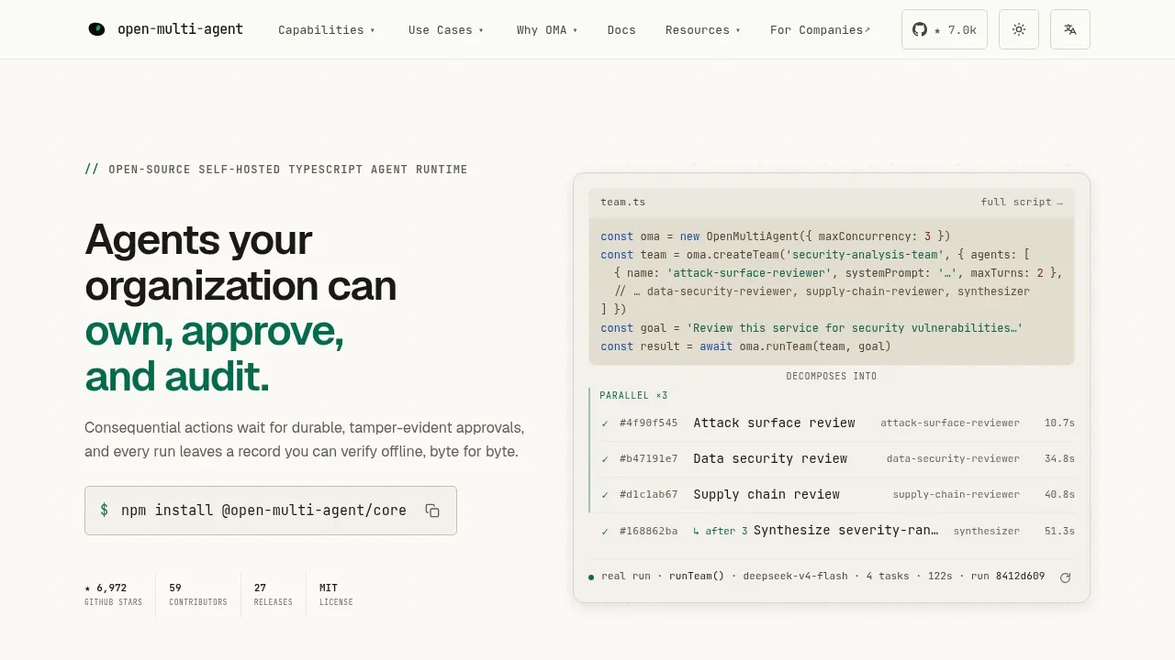Select the Synthesize severity-ranked task row
Viewport: 1175px width, 660px height.
click(837, 531)
